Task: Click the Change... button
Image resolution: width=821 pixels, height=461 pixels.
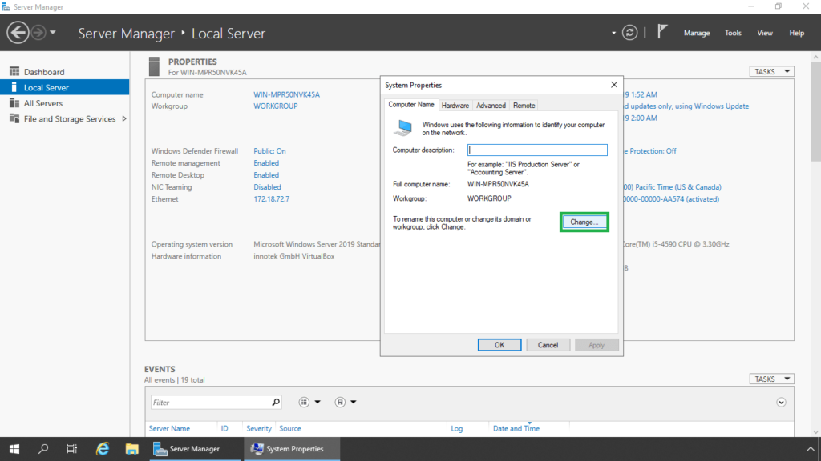Action: coord(584,222)
